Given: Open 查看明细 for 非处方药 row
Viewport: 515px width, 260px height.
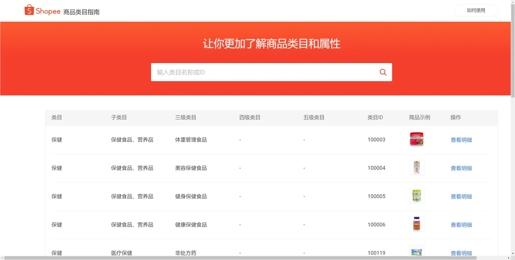Looking at the screenshot, I should click(461, 253).
